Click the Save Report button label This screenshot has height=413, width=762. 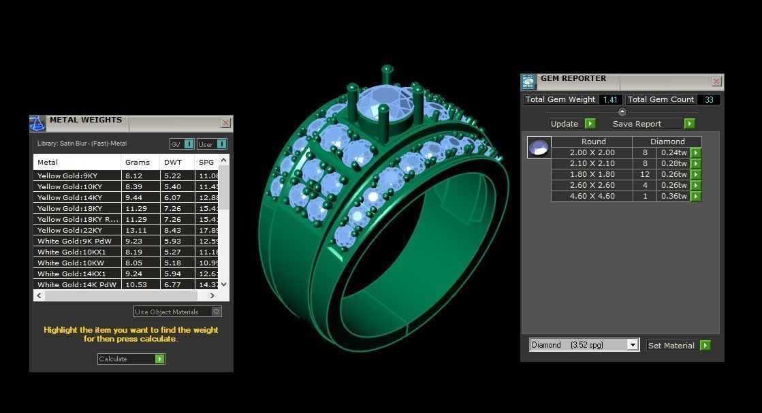pos(637,124)
